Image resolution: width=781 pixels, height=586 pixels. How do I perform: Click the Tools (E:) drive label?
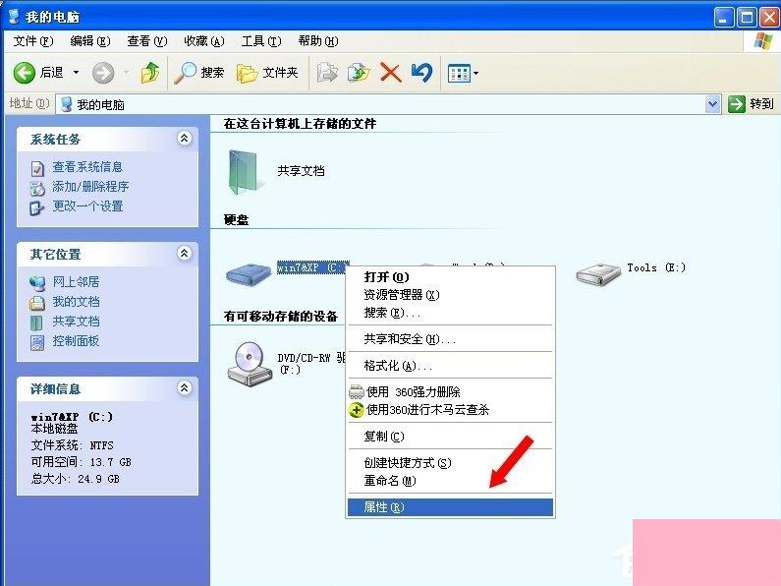[656, 268]
